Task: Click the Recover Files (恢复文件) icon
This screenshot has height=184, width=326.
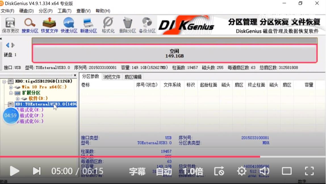Action: [x=49, y=25]
